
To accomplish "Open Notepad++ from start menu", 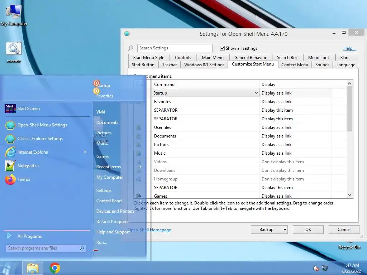I will tap(28, 166).
